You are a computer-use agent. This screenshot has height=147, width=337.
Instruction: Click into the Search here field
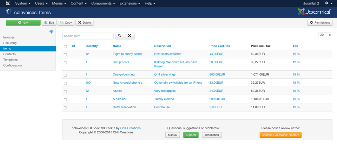88,36
